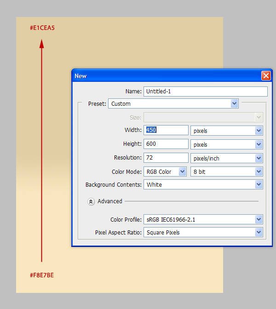Click the #E1CEA5 color label
The width and height of the screenshot is (276, 309).
click(42, 28)
